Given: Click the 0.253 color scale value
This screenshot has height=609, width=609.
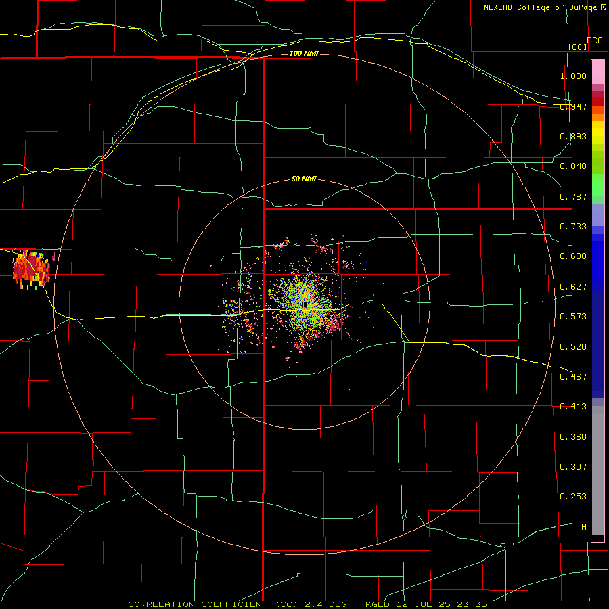Looking at the screenshot, I should click(x=573, y=497).
